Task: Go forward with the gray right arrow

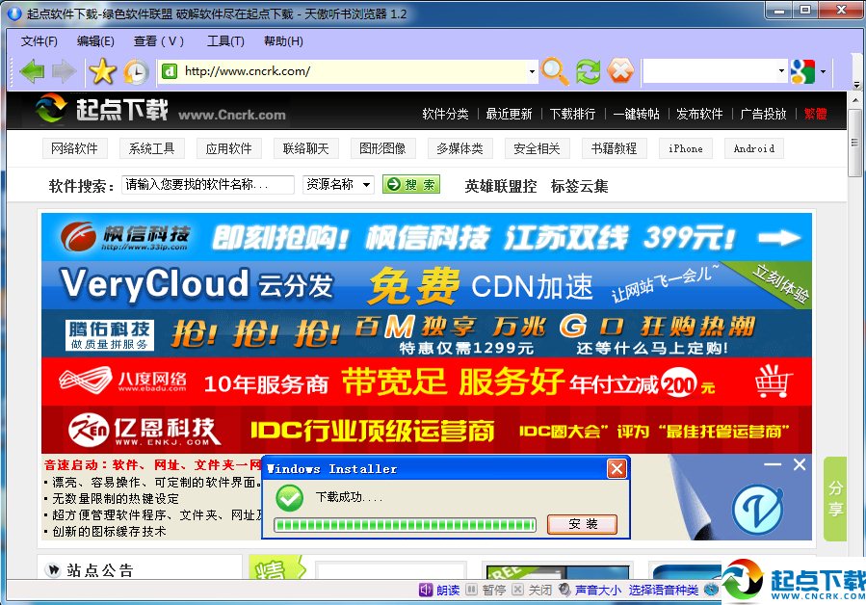Action: [x=65, y=71]
